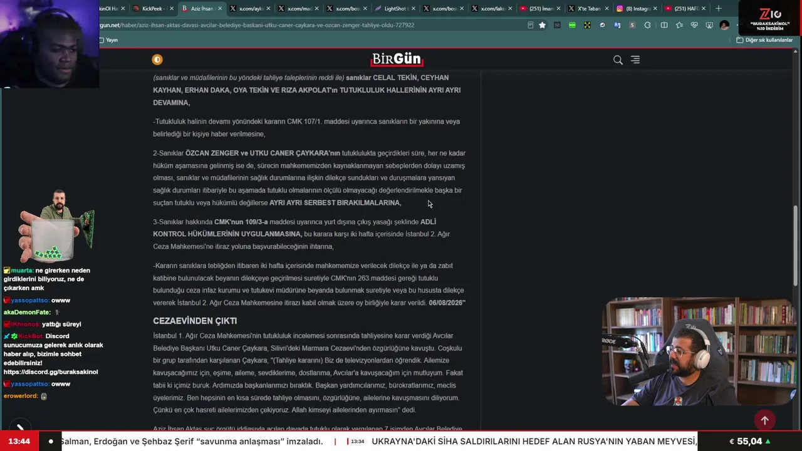Open the reader view icon in address bar
This screenshot has height=451, width=802.
(x=530, y=25)
